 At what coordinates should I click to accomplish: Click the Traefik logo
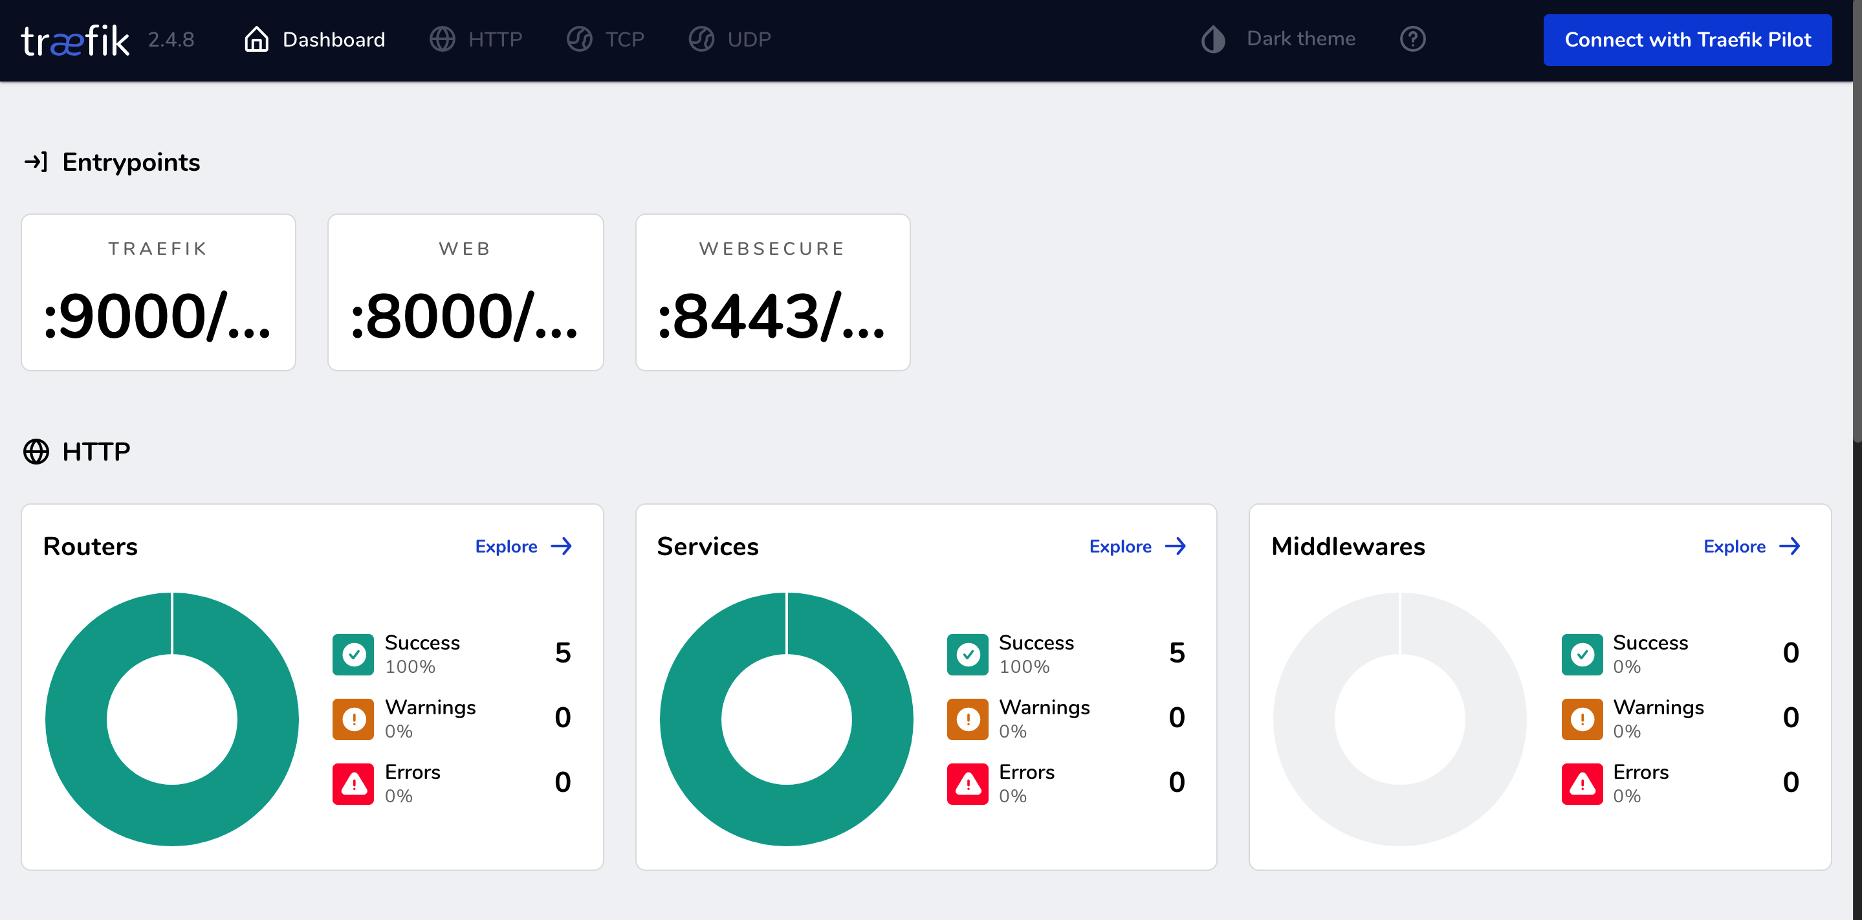(x=75, y=39)
